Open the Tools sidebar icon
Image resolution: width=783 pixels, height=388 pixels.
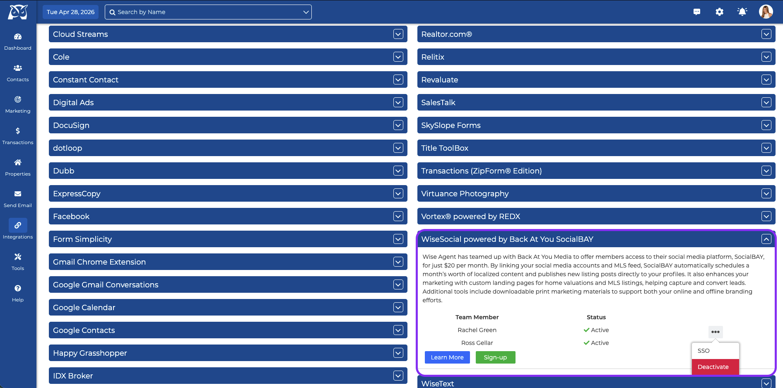pyautogui.click(x=18, y=257)
